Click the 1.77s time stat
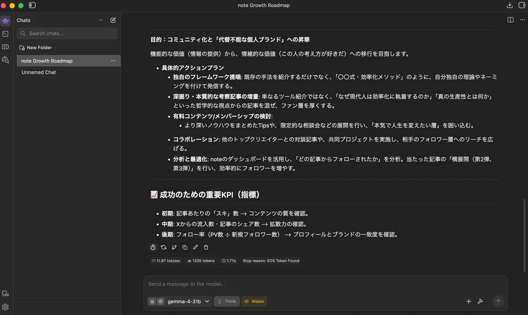The width and height of the screenshot is (528, 315). [229, 260]
